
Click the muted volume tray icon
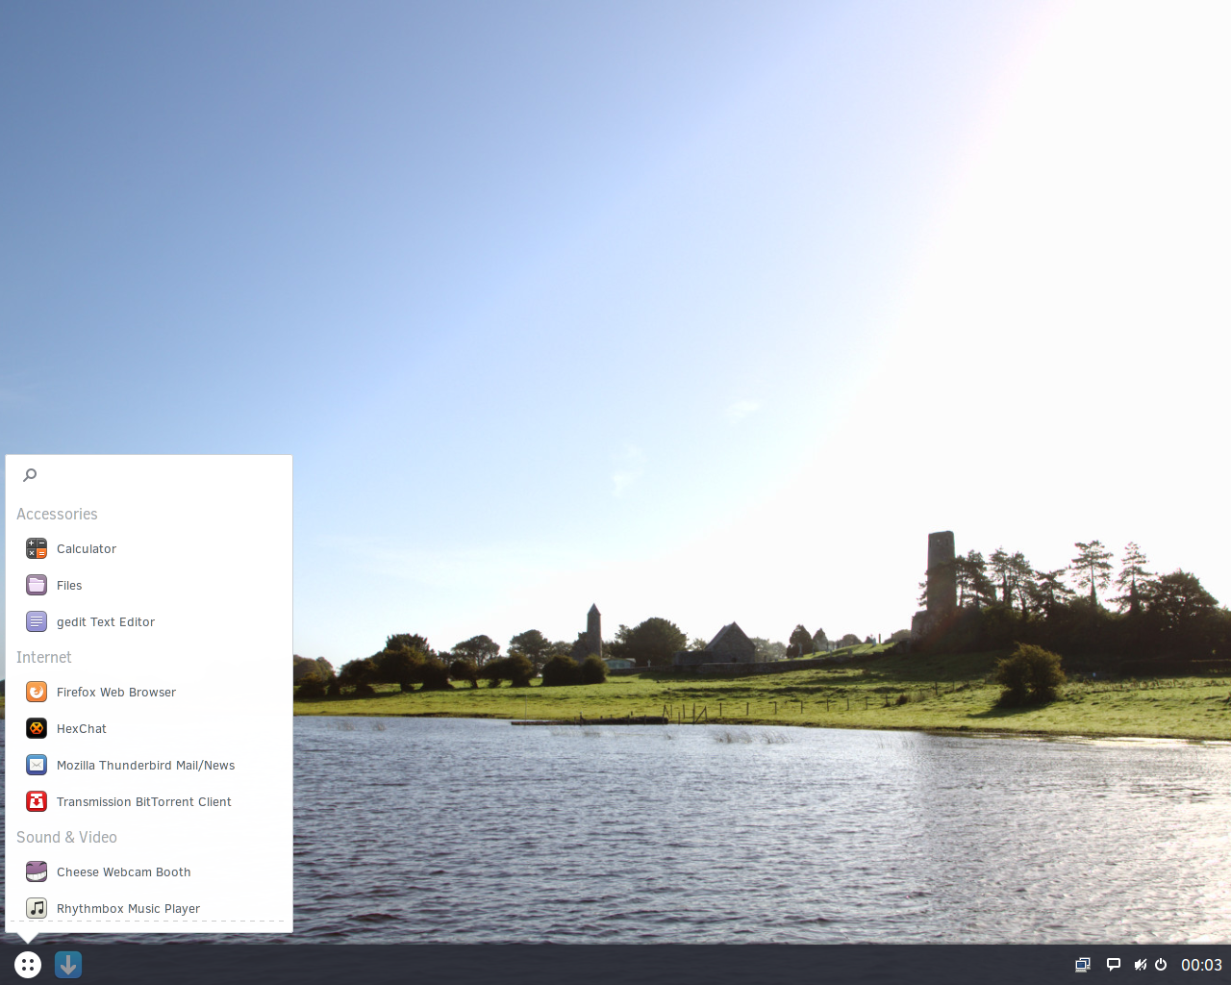[x=1141, y=965]
